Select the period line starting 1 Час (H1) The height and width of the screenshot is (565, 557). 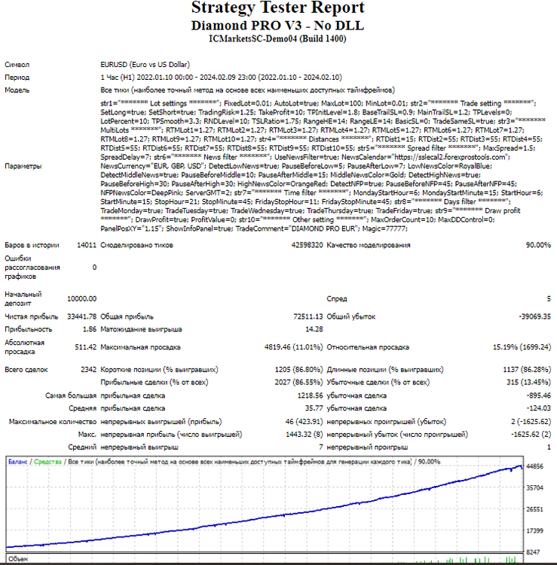coord(221,78)
